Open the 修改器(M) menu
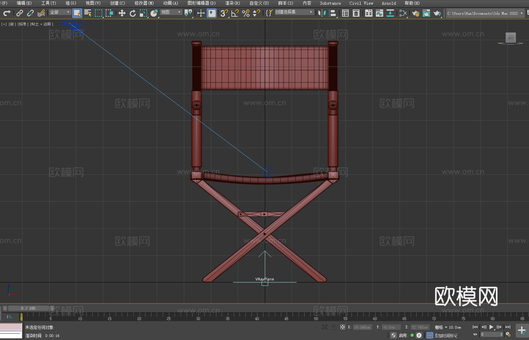The width and height of the screenshot is (529, 340). pos(144,3)
